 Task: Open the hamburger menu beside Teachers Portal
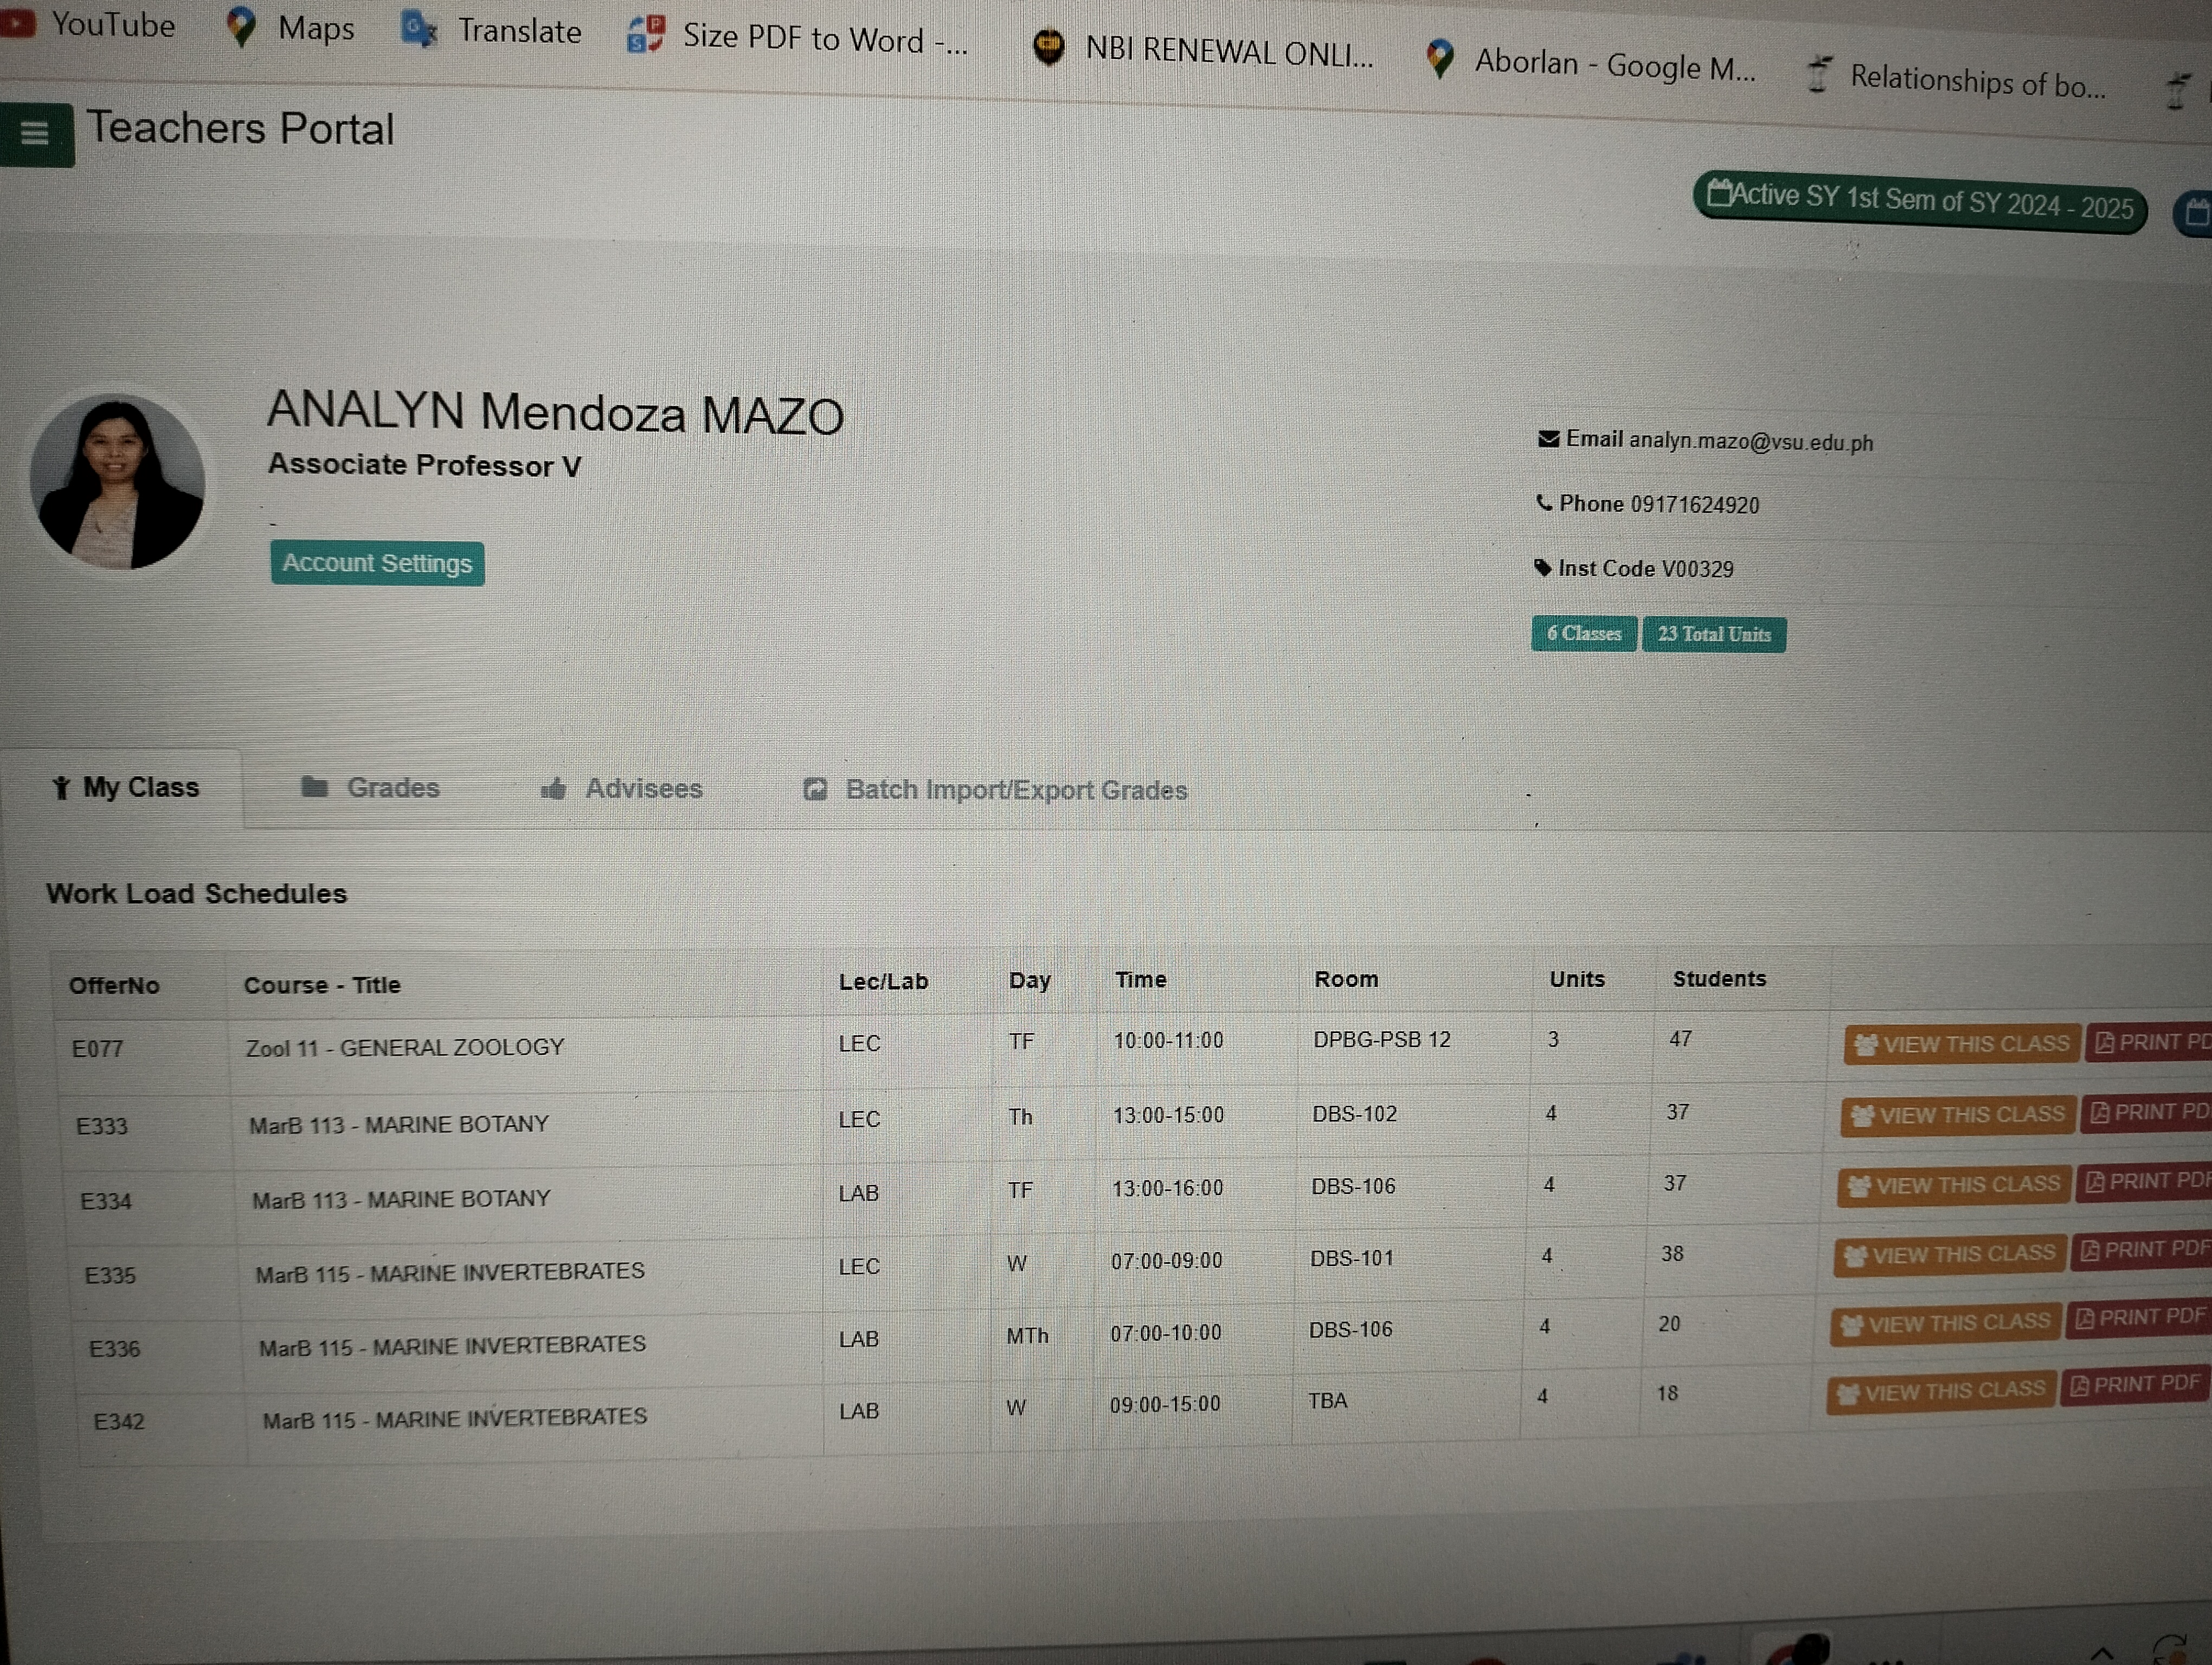(34, 133)
